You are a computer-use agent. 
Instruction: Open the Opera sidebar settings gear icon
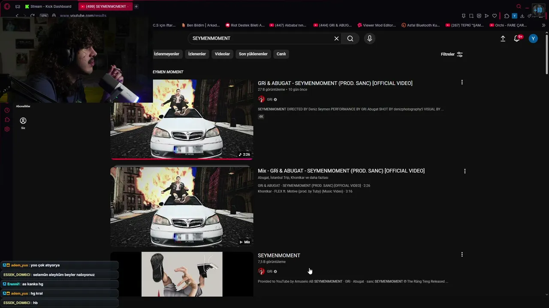(7, 129)
